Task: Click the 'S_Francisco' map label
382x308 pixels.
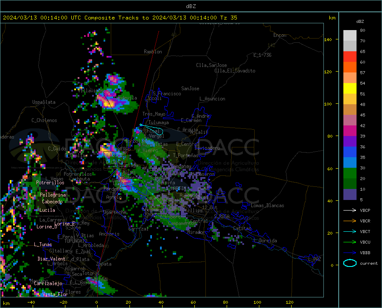Action: [167, 94]
